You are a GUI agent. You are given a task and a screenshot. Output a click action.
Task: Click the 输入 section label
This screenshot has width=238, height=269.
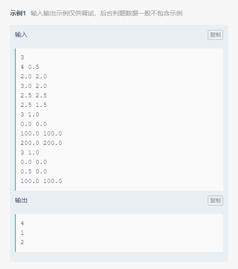(21, 35)
